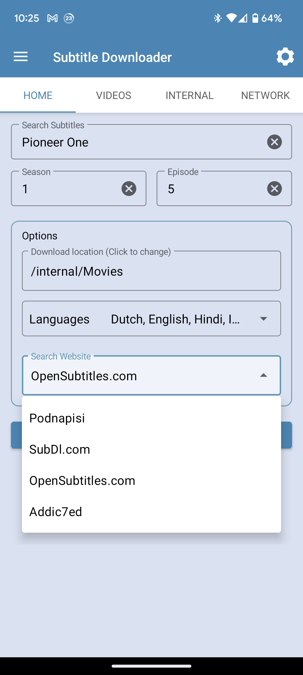Clear the Episode field value
303x675 pixels.
coord(274,189)
